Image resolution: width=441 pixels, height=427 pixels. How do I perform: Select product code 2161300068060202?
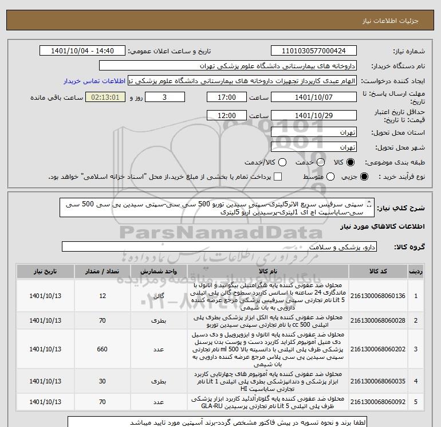click(378, 349)
